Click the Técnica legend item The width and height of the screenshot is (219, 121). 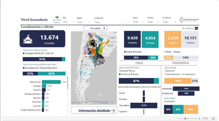click(135, 74)
